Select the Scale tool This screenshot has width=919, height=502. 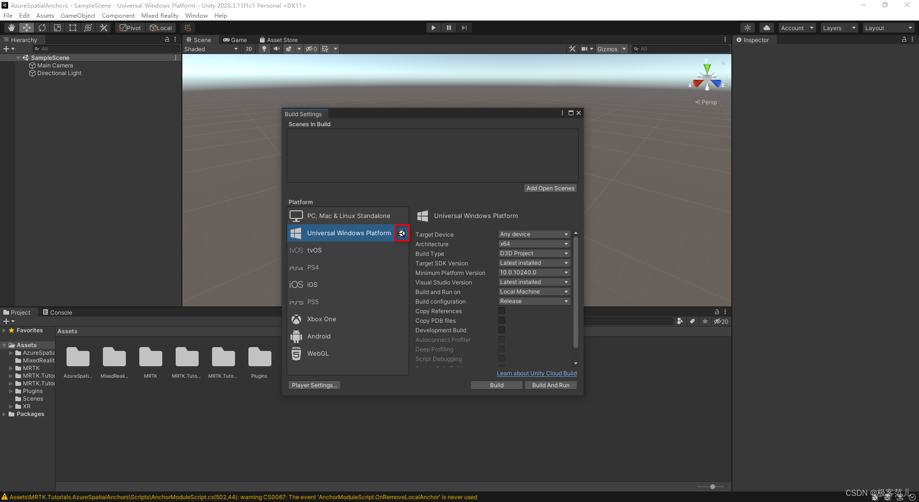pyautogui.click(x=57, y=28)
